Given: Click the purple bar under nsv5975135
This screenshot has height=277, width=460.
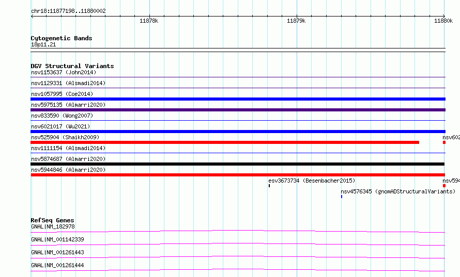Looking at the screenshot, I should 238,110.
